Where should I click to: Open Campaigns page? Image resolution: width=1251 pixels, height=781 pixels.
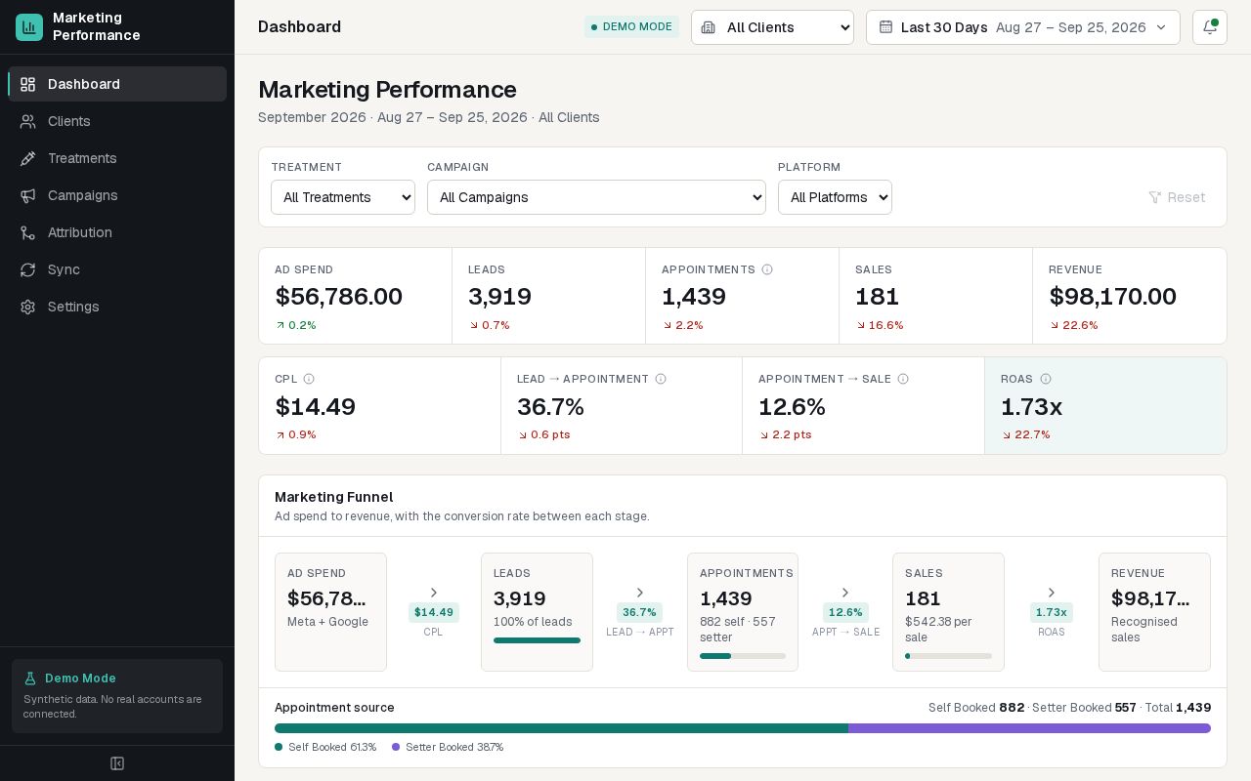coord(117,195)
